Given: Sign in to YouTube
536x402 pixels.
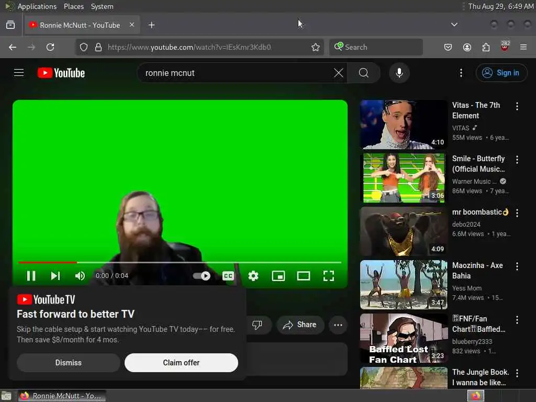Looking at the screenshot, I should [501, 73].
